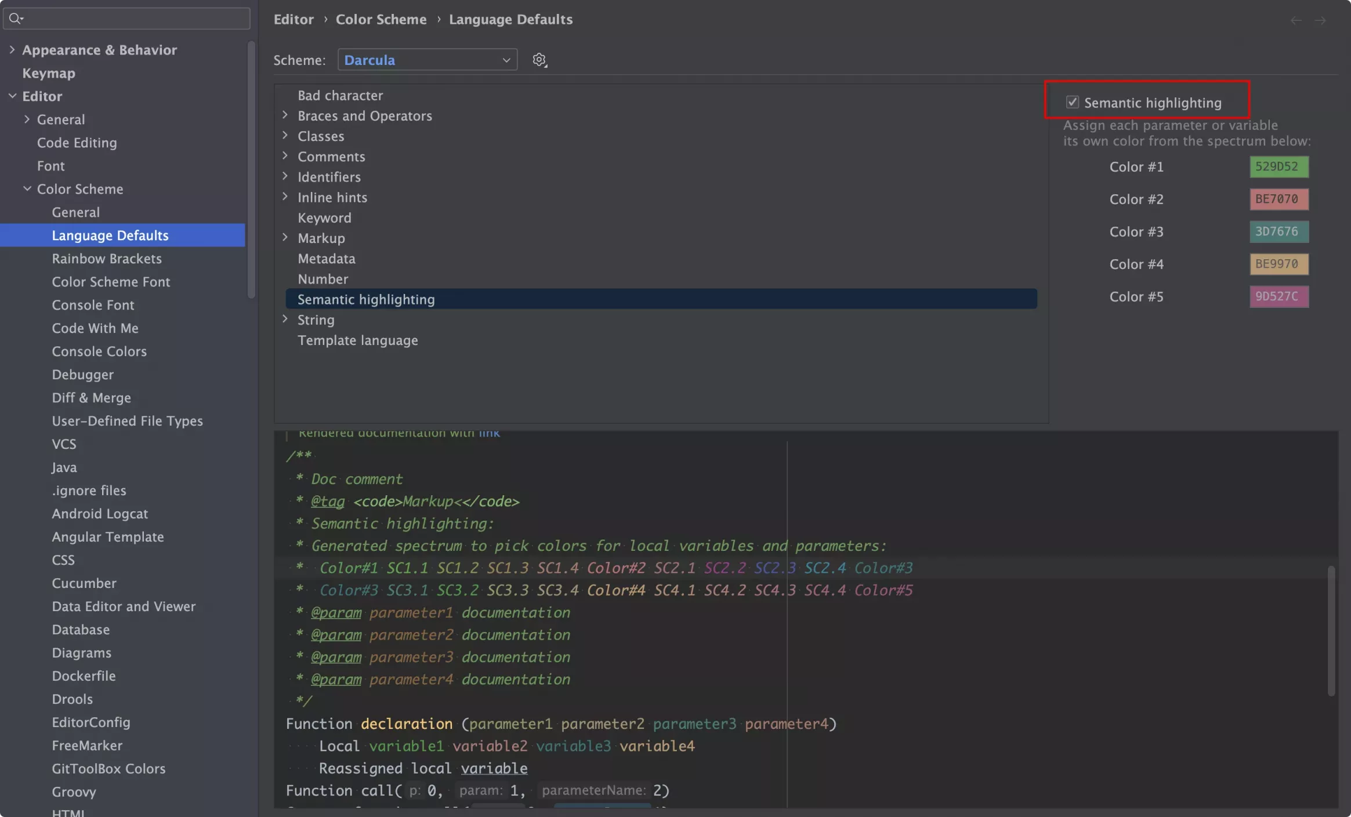Image resolution: width=1351 pixels, height=817 pixels.
Task: Click the Markup section tree item
Action: pos(321,238)
